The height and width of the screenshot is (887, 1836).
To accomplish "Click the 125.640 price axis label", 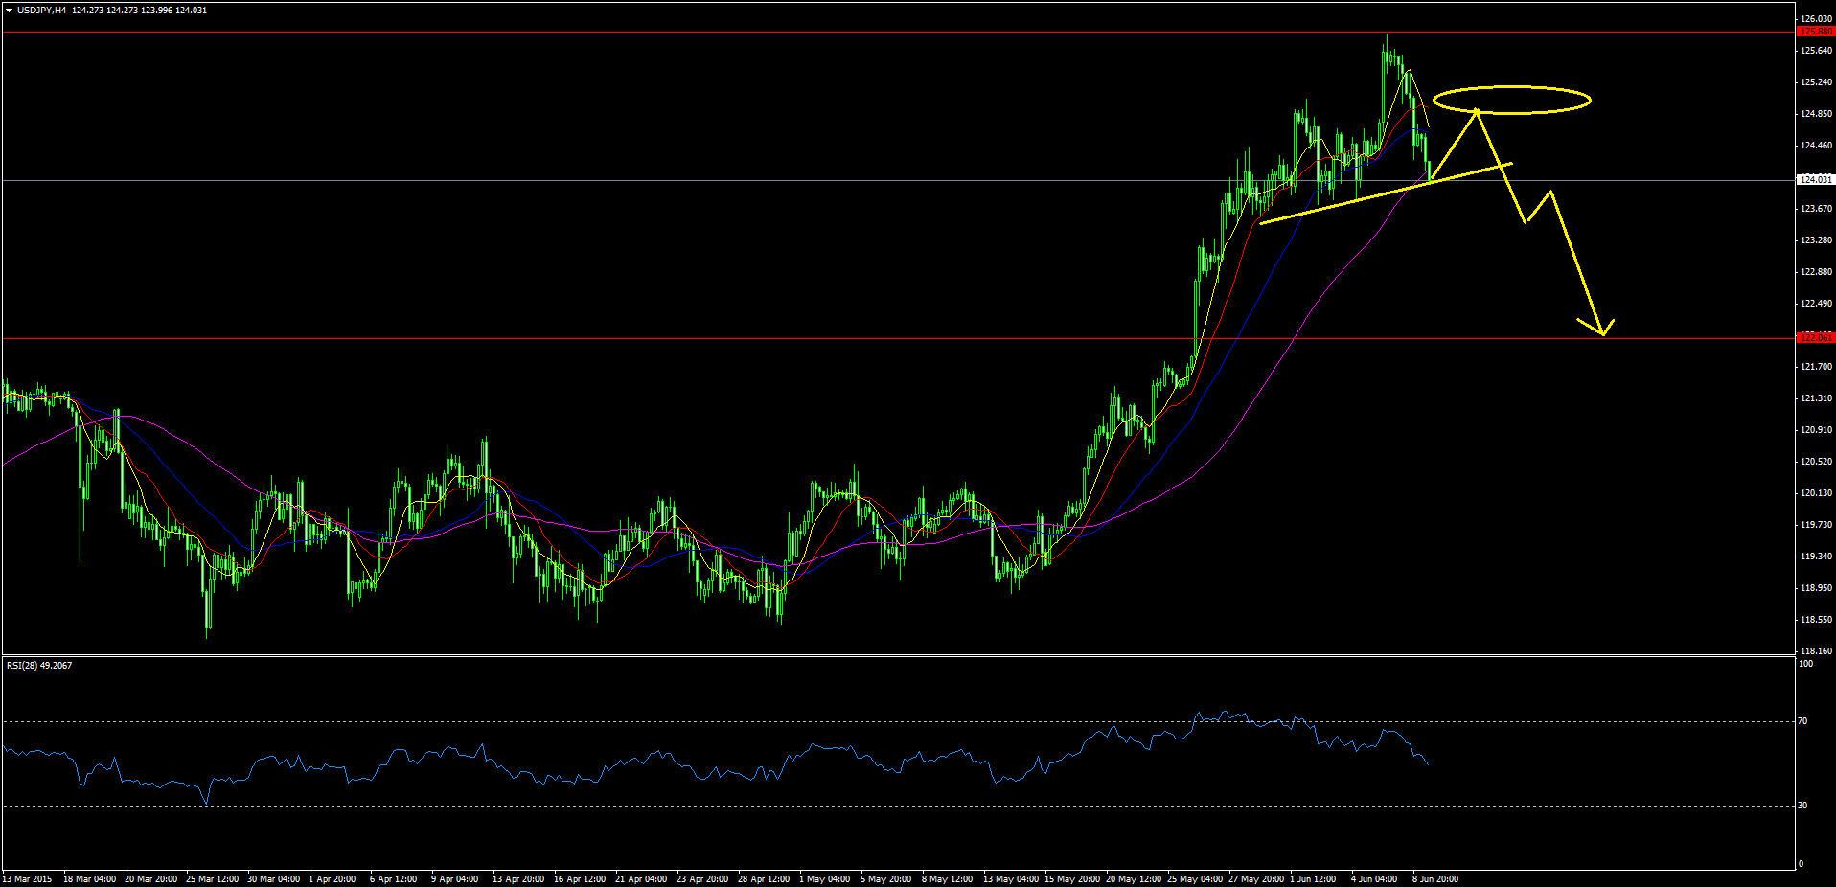I will coord(1817,51).
